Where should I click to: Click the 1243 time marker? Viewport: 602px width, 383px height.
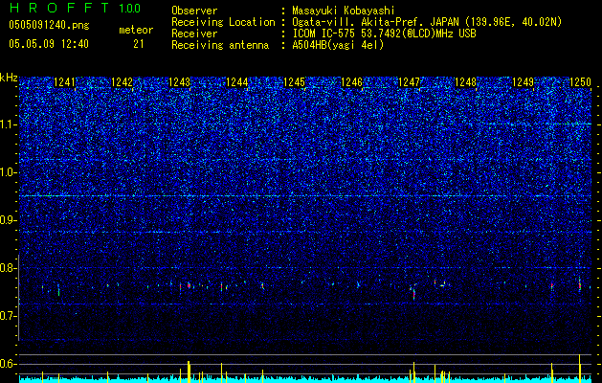pos(179,81)
